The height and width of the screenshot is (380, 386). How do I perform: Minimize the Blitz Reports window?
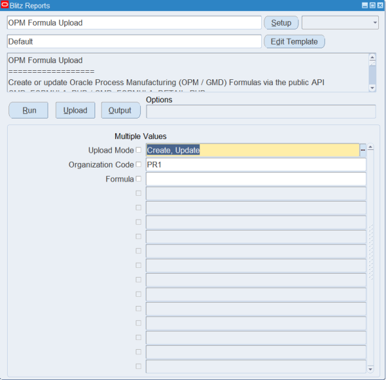365,5
